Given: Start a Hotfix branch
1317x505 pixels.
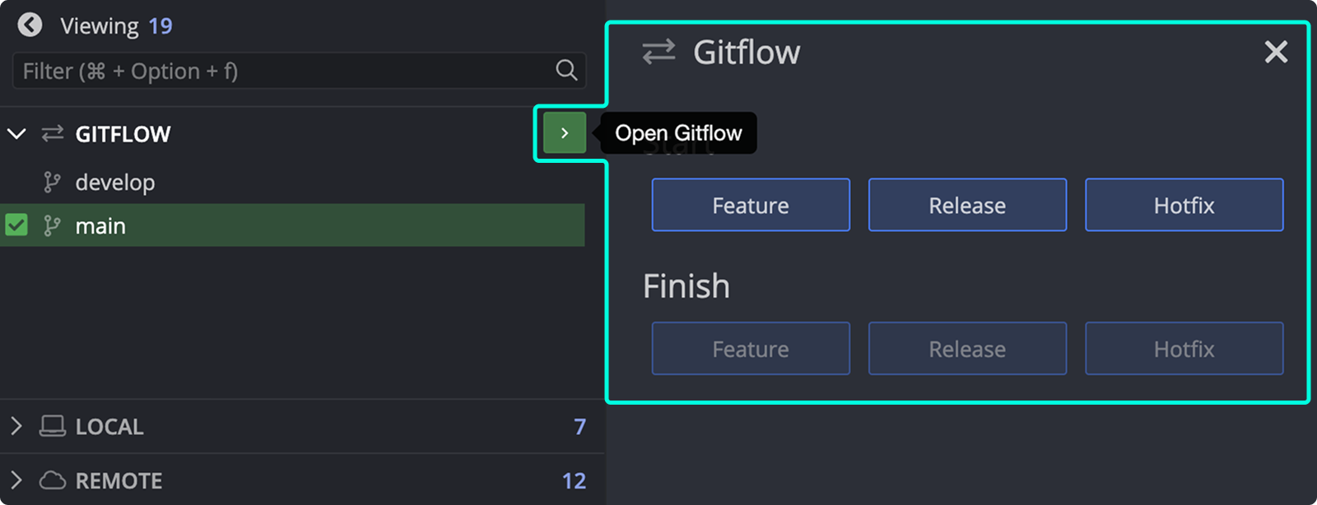Looking at the screenshot, I should click(1184, 205).
